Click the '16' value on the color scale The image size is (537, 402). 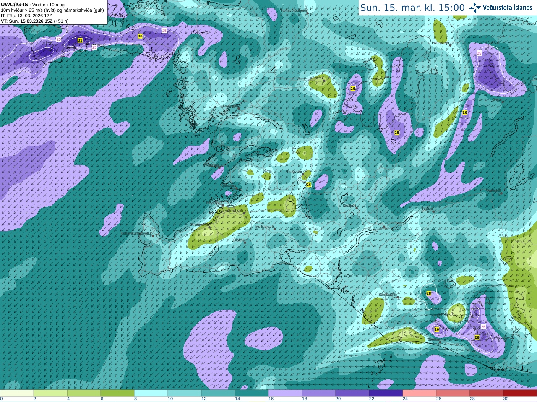[271, 399]
